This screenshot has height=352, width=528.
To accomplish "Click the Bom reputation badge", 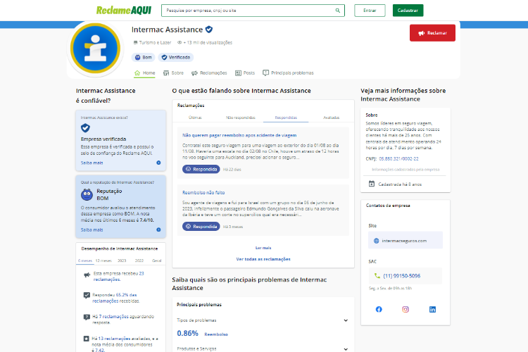I will (x=144, y=57).
